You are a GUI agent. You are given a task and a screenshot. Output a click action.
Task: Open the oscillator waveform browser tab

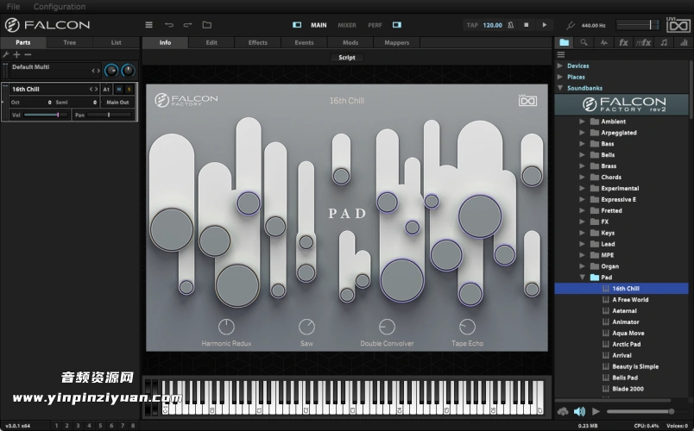(604, 42)
